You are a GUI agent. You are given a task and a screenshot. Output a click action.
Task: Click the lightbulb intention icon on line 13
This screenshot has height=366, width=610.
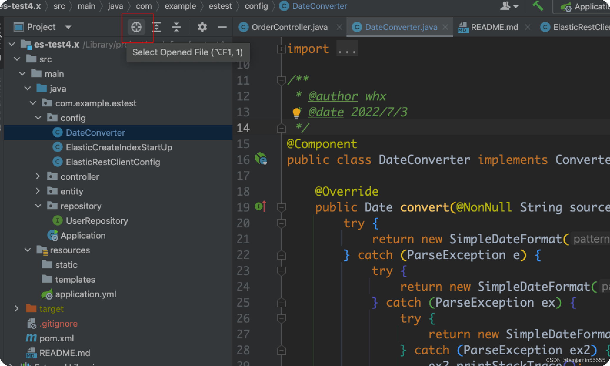pos(296,113)
